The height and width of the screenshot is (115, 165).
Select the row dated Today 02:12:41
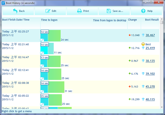[x=80, y=74]
